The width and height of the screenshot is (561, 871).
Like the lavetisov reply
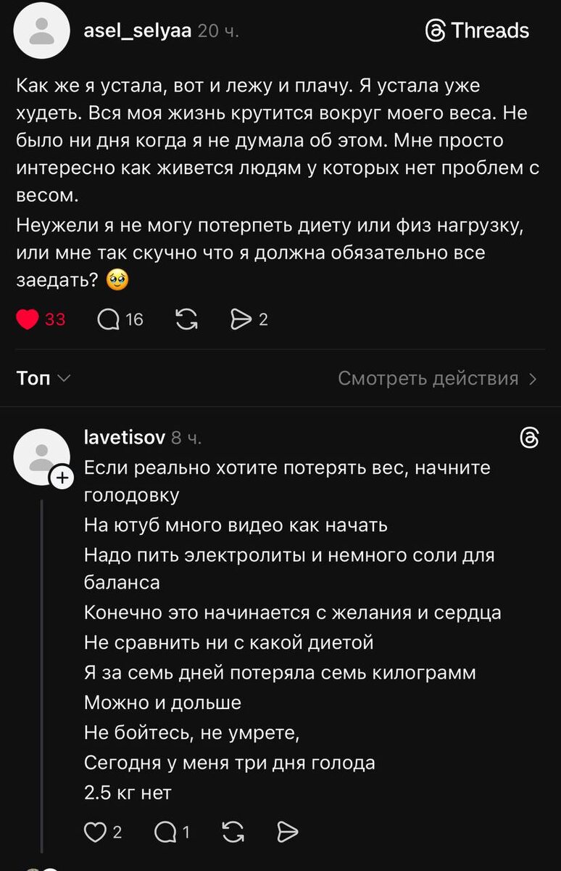coord(95,833)
